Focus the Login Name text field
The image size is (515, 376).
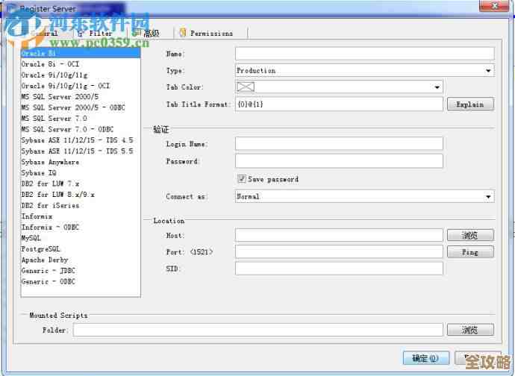tap(339, 144)
